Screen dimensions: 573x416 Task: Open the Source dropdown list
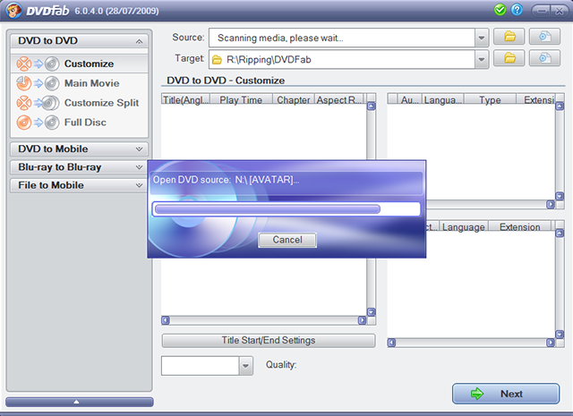click(x=482, y=38)
